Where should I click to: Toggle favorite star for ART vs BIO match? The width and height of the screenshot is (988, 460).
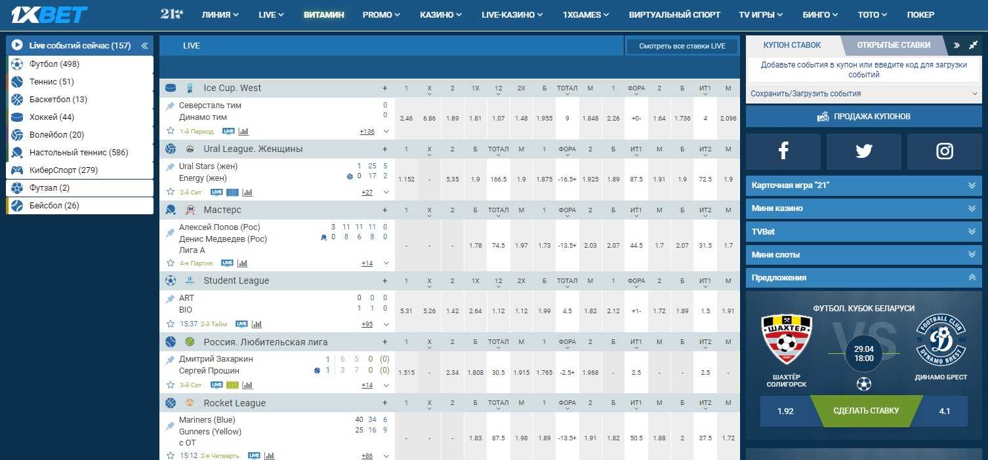[171, 324]
